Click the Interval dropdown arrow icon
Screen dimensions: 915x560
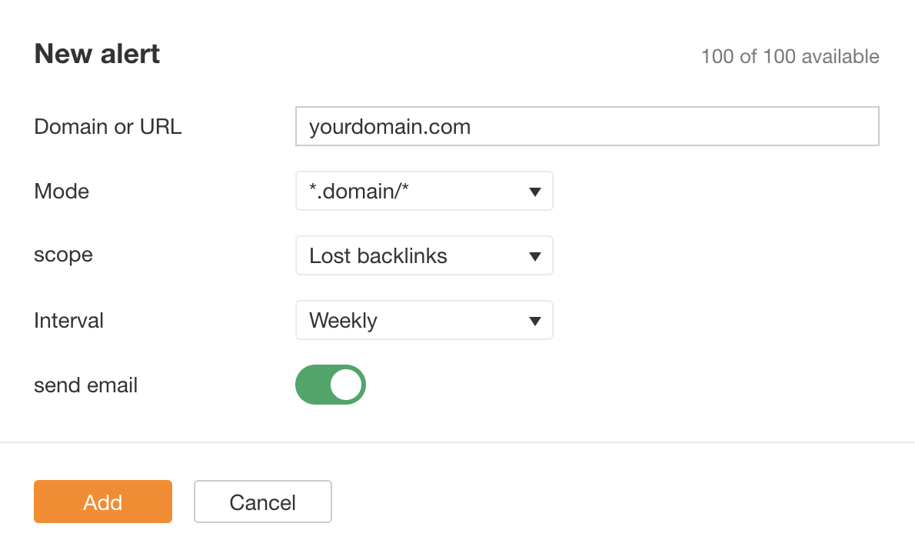[x=535, y=321]
